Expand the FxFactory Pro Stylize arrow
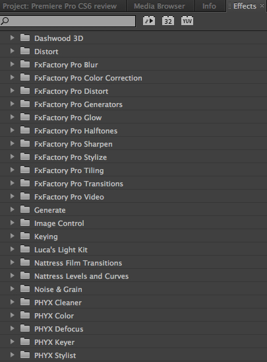 [13, 157]
